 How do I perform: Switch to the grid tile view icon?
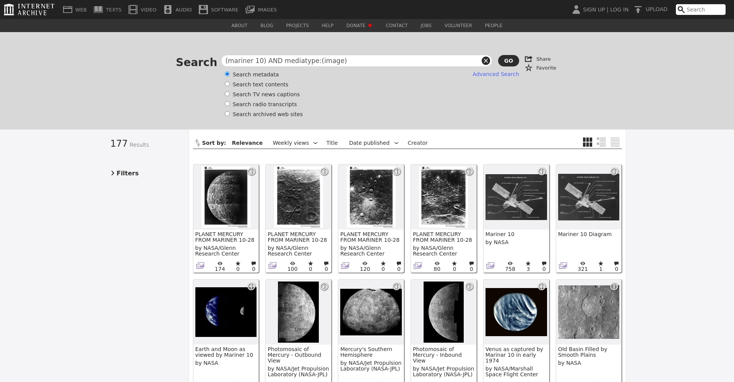pyautogui.click(x=587, y=142)
